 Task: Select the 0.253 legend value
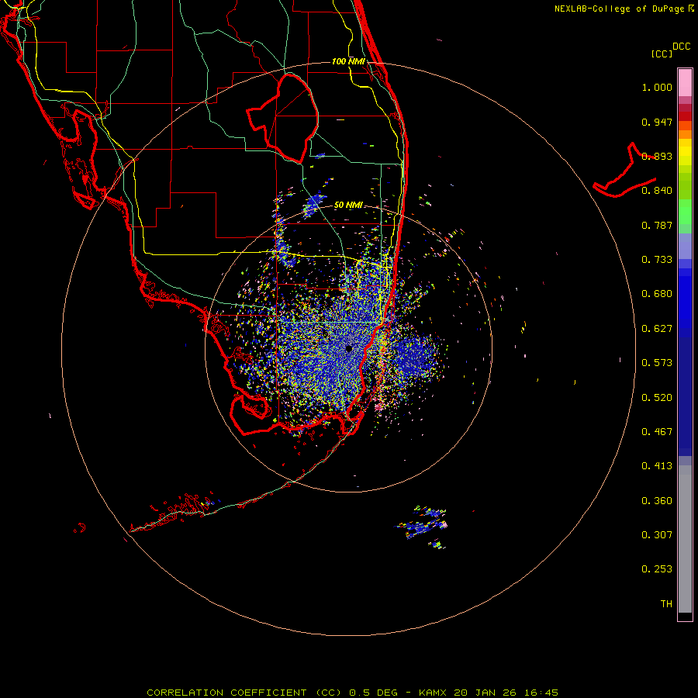click(x=657, y=569)
